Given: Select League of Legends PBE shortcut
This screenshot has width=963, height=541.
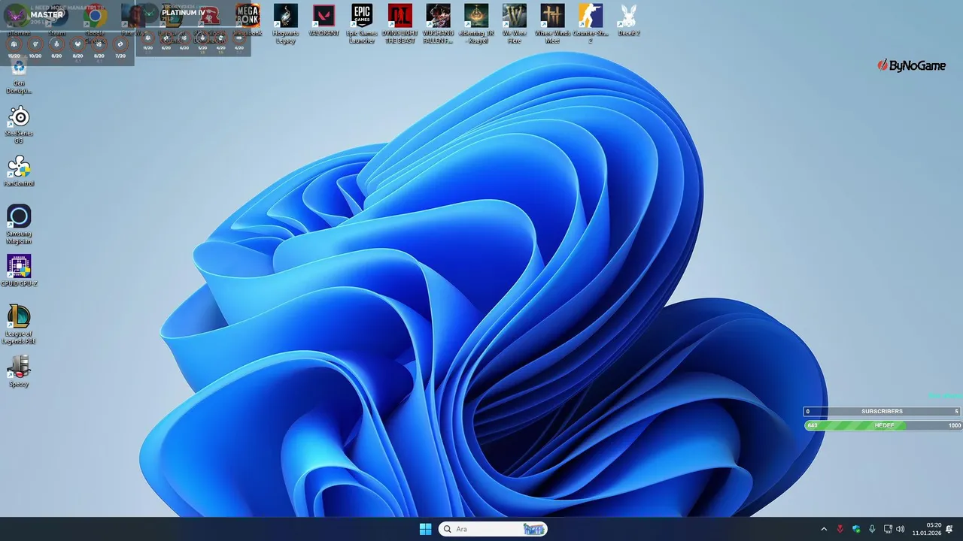Looking at the screenshot, I should coord(19,325).
